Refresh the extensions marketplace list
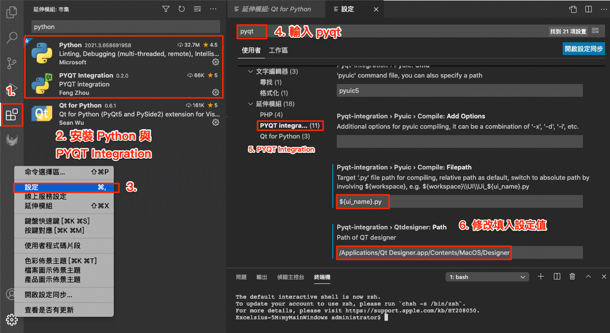 coord(181,9)
